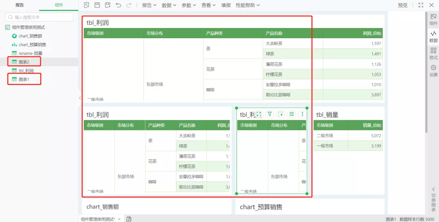Click the list-lines icon on selected component
Image resolution: width=439 pixels, height=222 pixels.
291,114
